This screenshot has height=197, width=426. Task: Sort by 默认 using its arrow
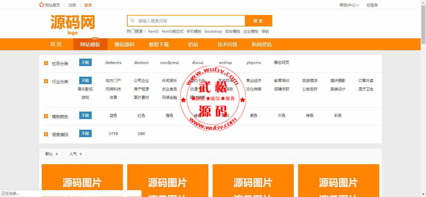[x=57, y=154]
